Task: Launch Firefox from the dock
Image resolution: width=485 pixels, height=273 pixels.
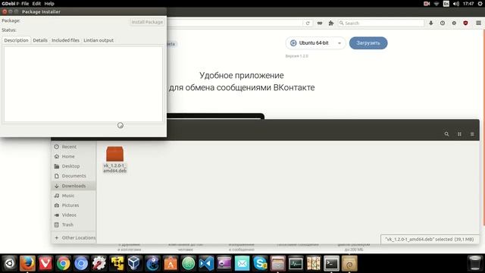Action: pos(27,263)
